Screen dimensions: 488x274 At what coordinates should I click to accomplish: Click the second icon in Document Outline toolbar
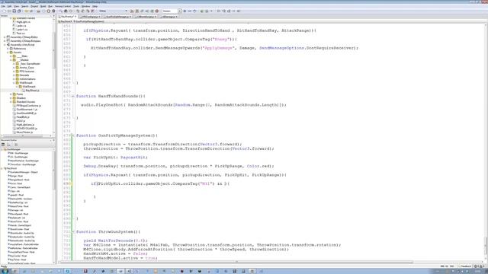coord(8,145)
